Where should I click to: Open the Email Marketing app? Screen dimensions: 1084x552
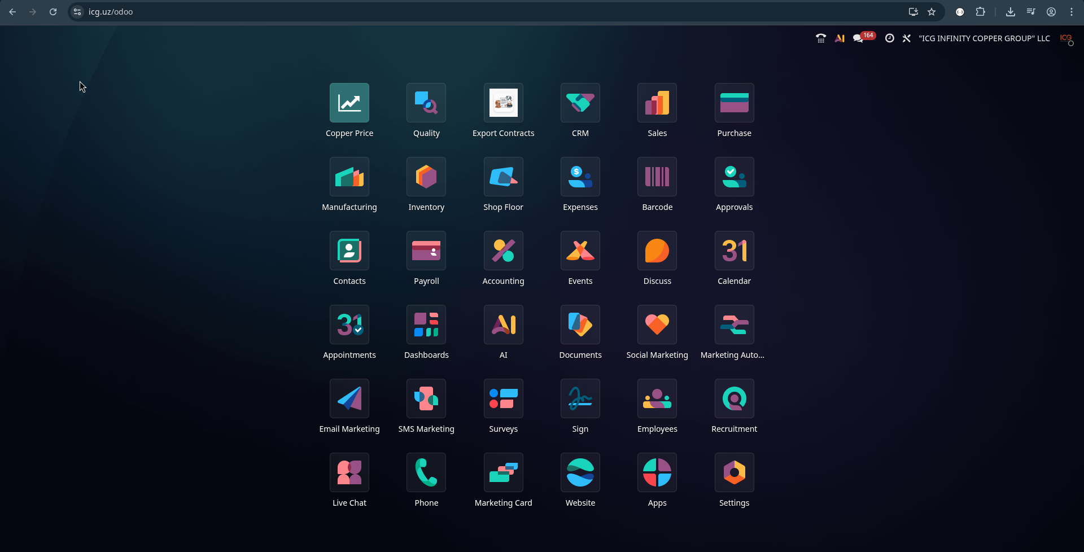(349, 398)
